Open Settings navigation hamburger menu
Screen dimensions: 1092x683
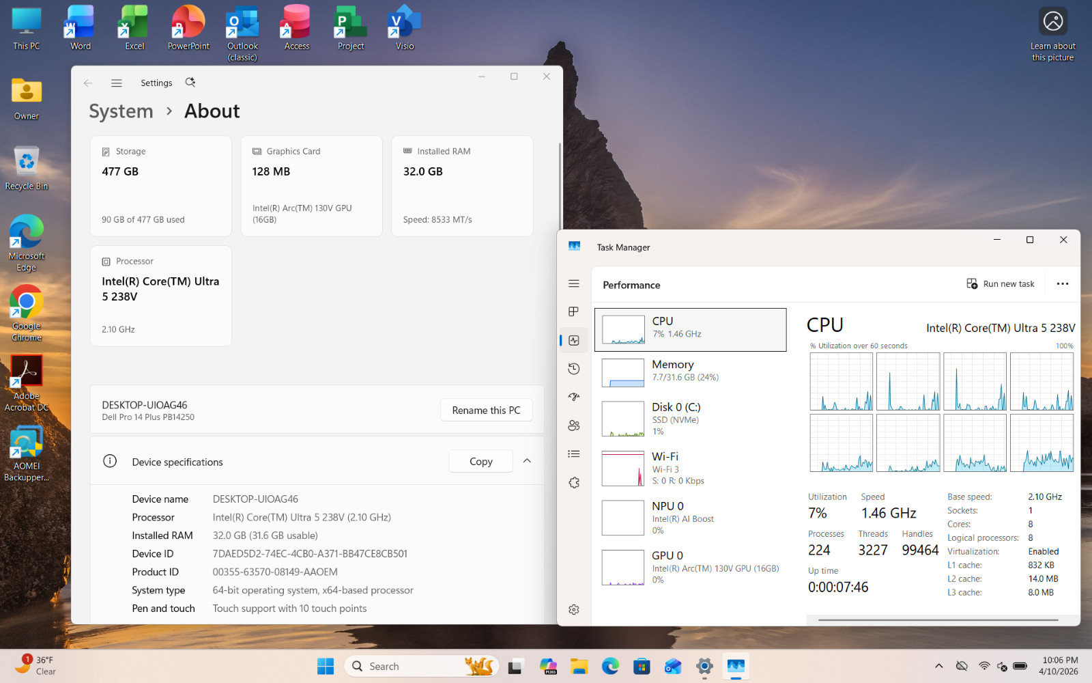[x=117, y=83]
